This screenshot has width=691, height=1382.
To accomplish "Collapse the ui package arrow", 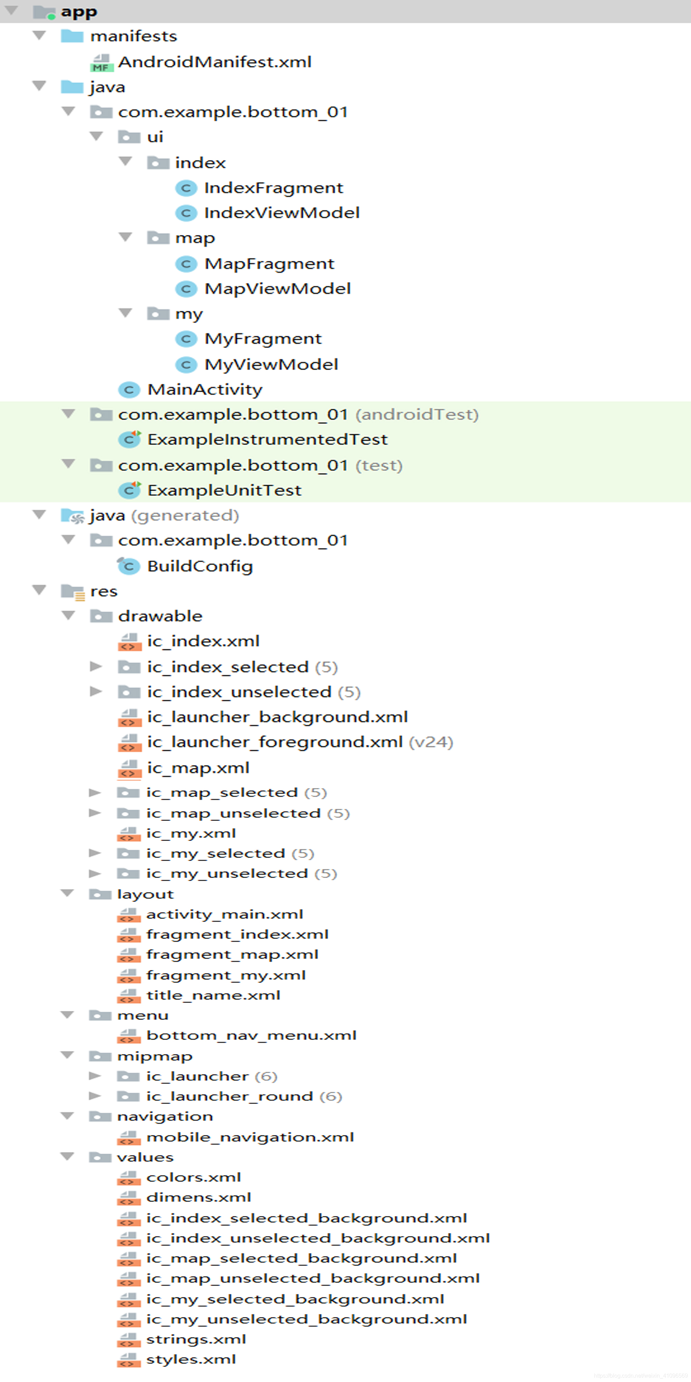I will click(97, 136).
